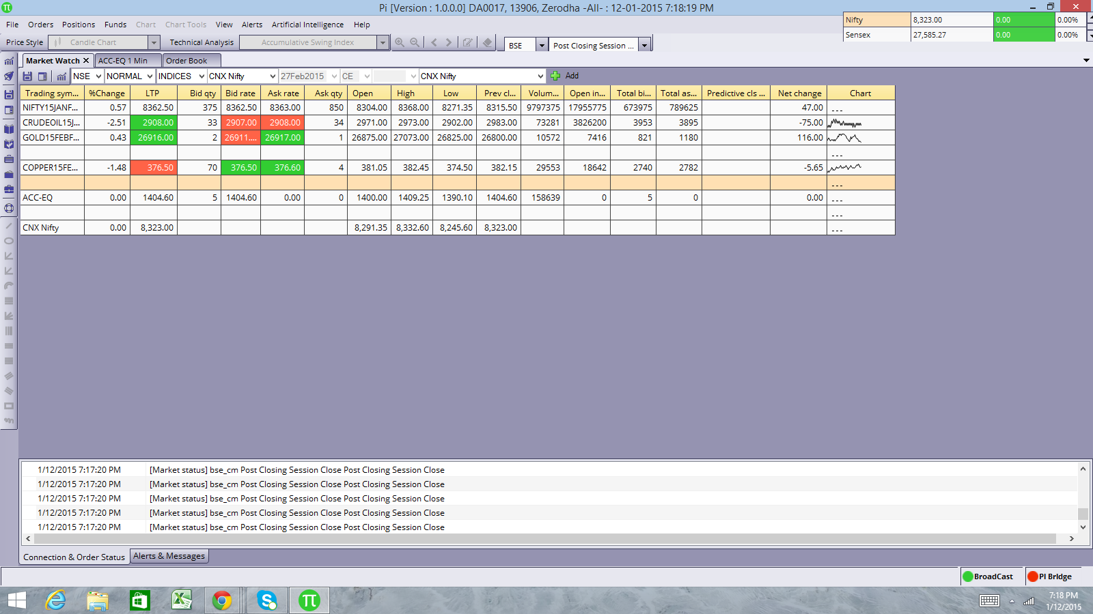The width and height of the screenshot is (1093, 614).
Task: Open the File menu
Action: 12,25
